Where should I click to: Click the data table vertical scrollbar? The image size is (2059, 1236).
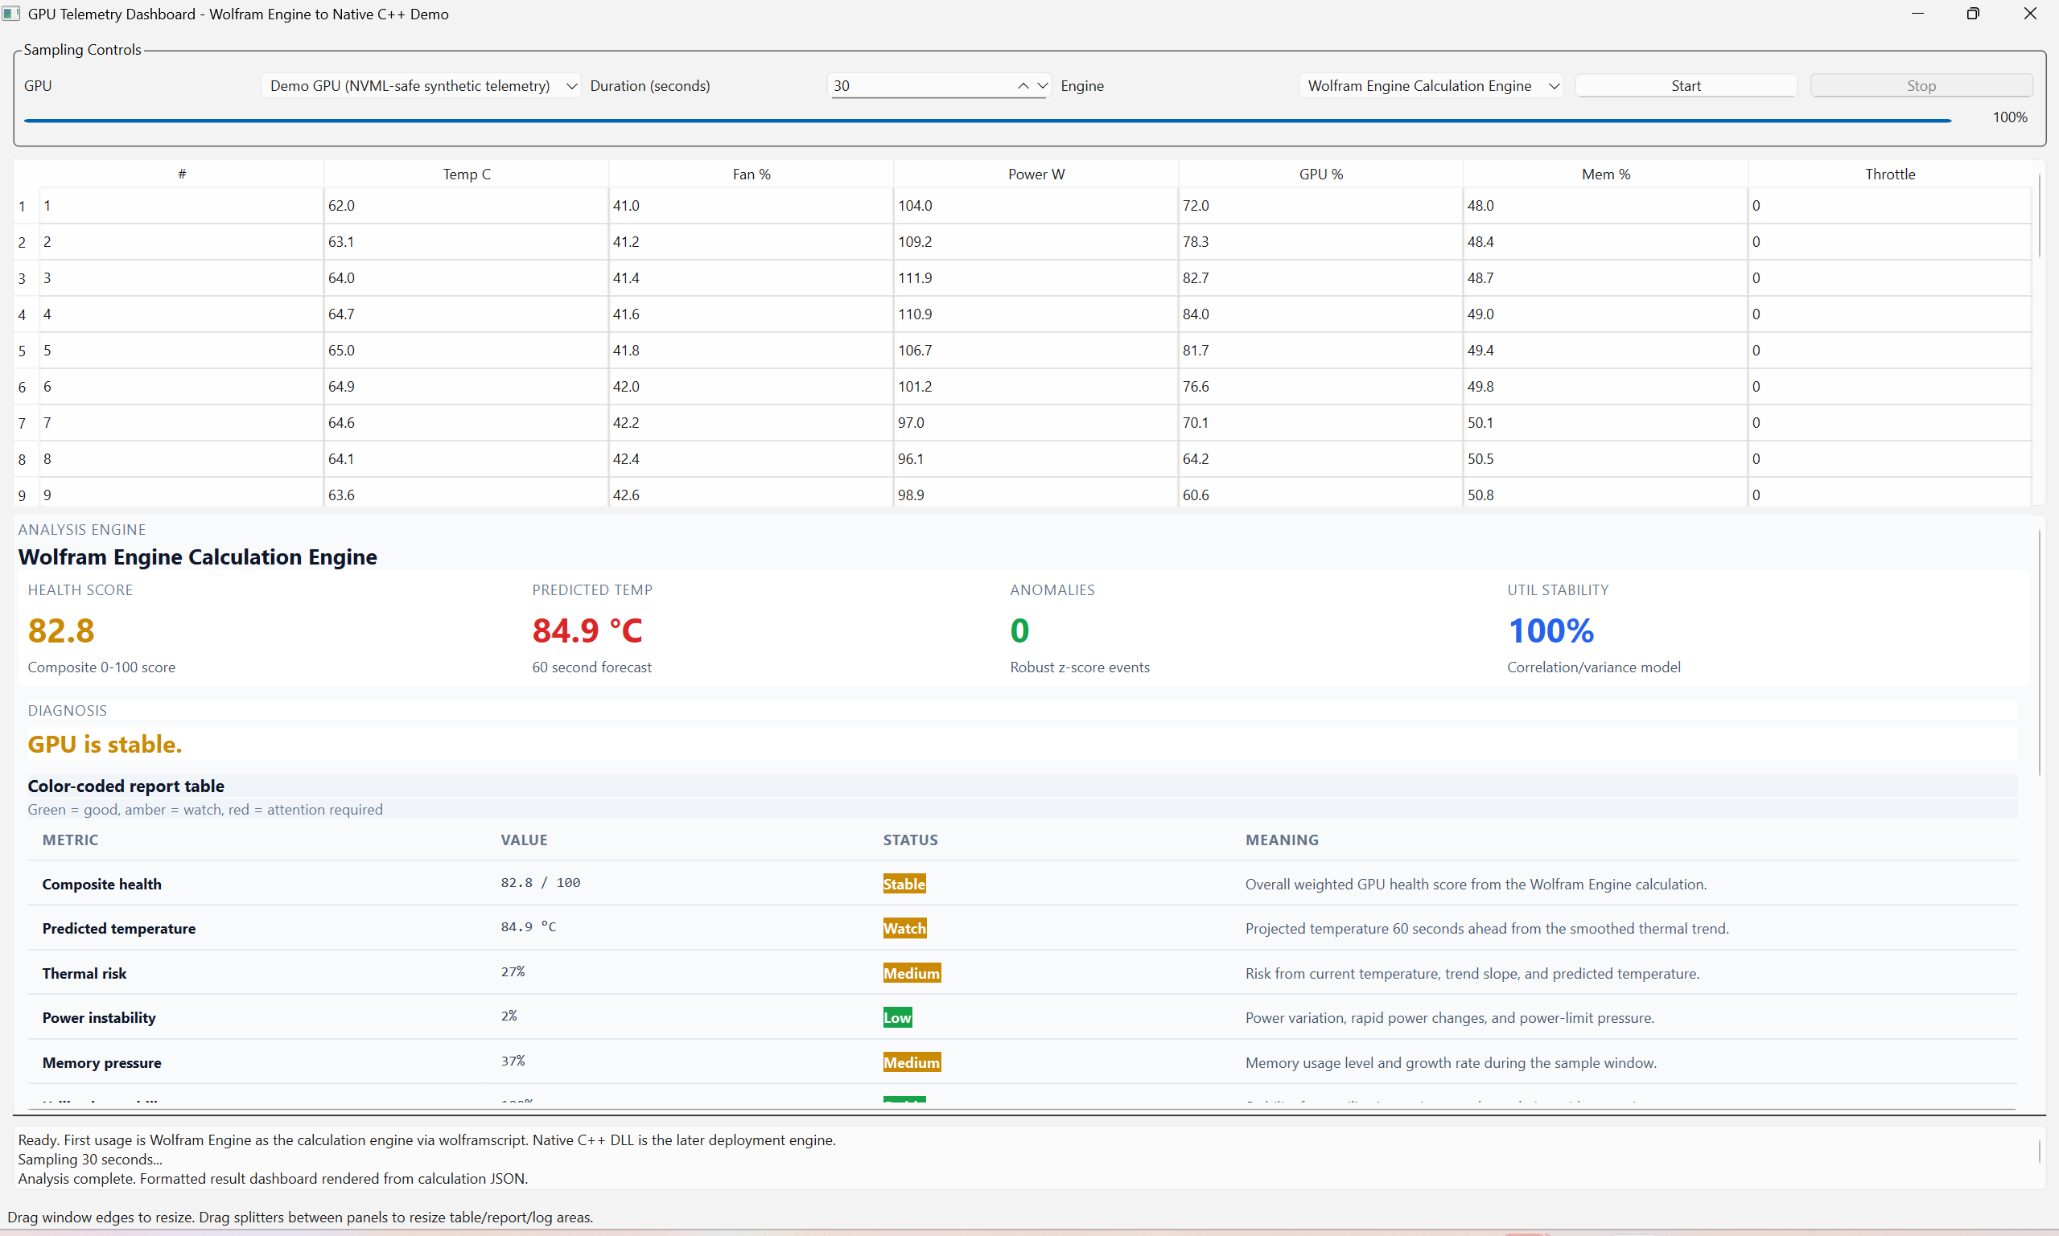pyautogui.click(x=2039, y=216)
